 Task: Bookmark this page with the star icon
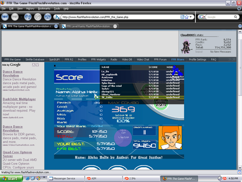click(187, 17)
